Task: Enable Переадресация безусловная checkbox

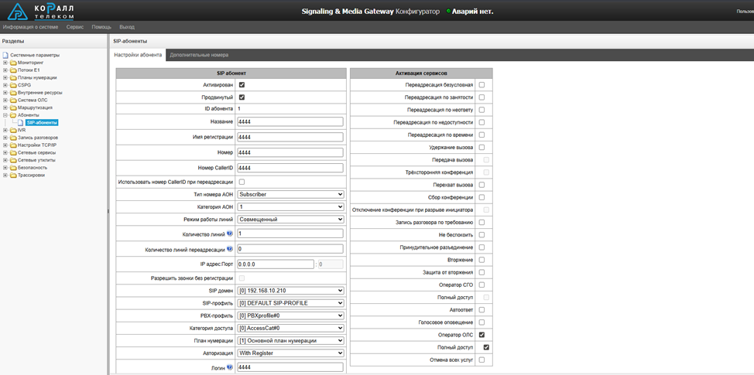Action: click(482, 84)
